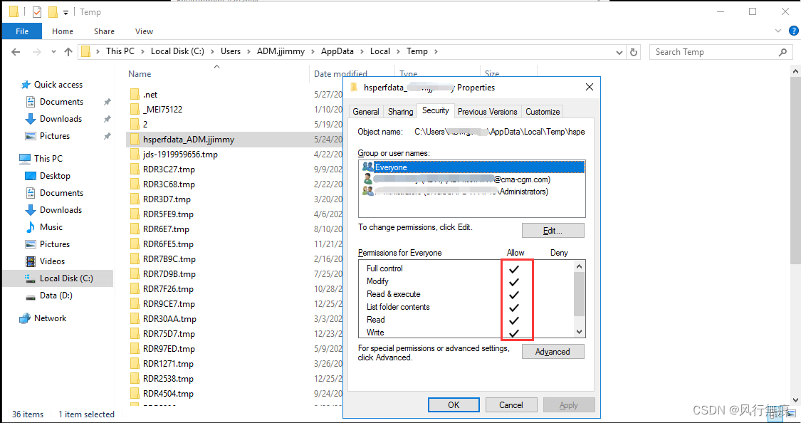801x423 pixels.
Task: Click the Back navigation arrow
Action: pyautogui.click(x=16, y=51)
